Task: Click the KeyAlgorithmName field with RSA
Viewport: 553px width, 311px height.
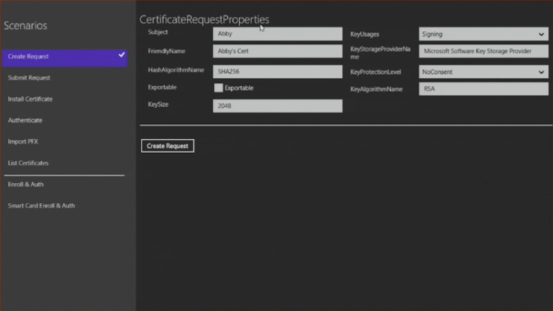Action: point(483,89)
